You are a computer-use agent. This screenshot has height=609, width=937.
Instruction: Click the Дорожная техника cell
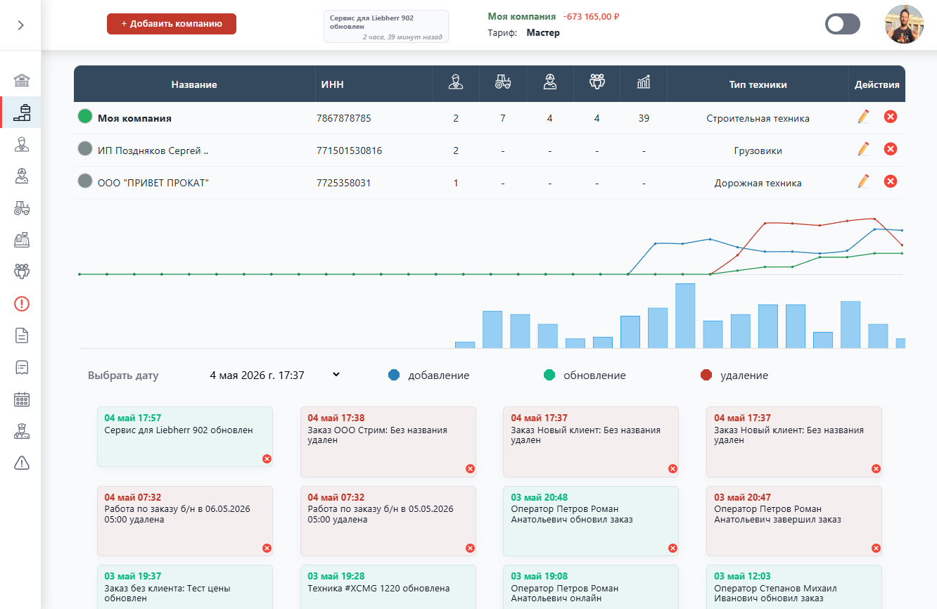(x=758, y=183)
